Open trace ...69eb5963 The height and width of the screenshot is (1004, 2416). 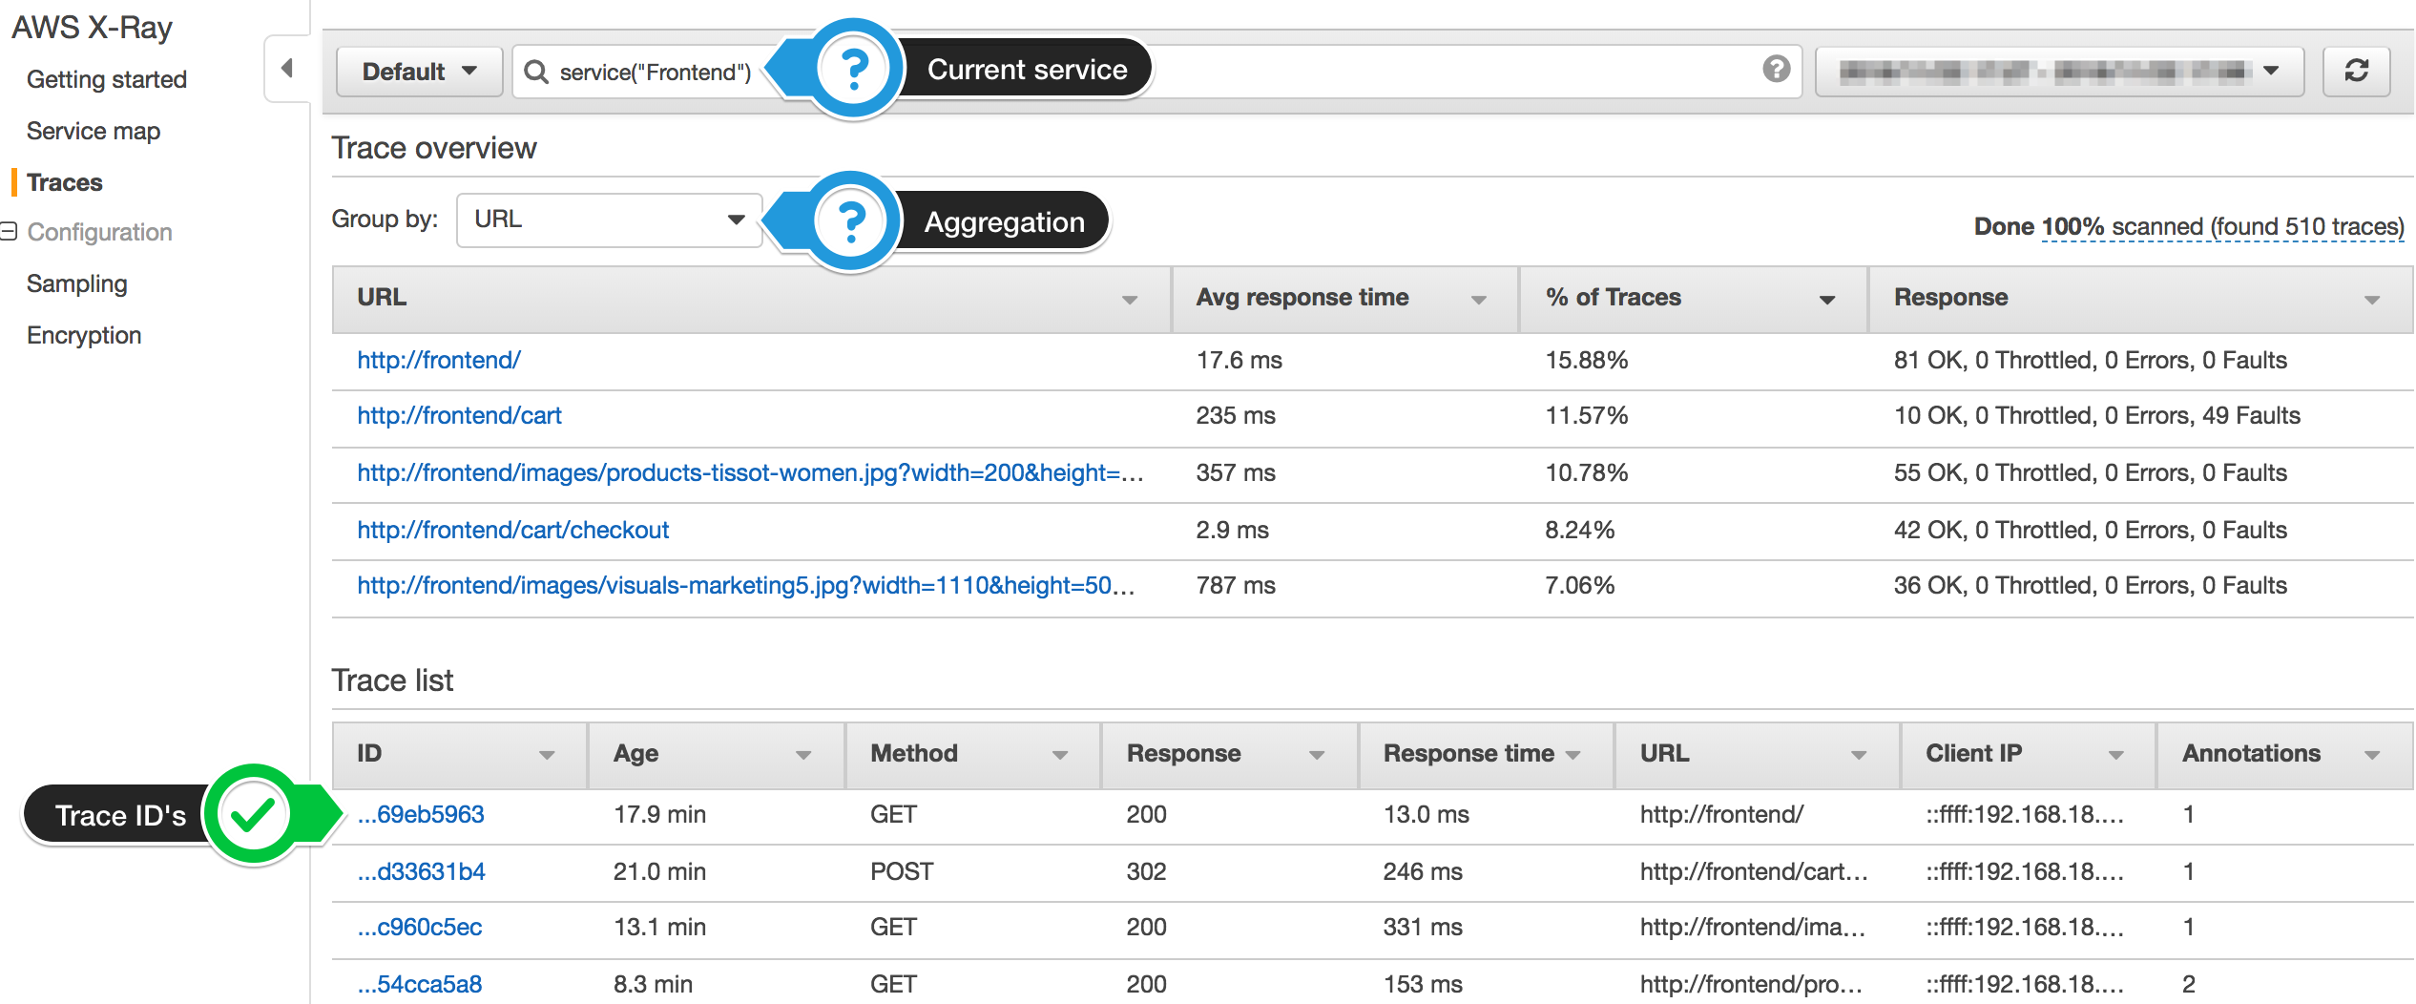[x=421, y=814]
